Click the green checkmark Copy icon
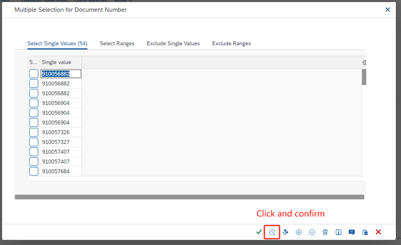 click(259, 232)
